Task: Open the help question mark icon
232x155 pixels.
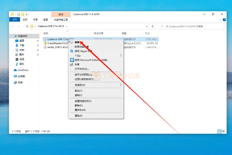Action: click(x=224, y=20)
